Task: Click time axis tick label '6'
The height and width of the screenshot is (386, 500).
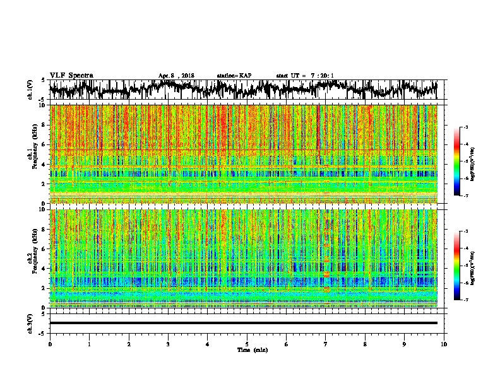Action: pos(287,344)
